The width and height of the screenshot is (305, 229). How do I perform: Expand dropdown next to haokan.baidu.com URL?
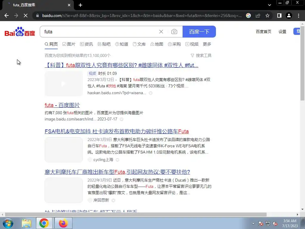pos(150,93)
